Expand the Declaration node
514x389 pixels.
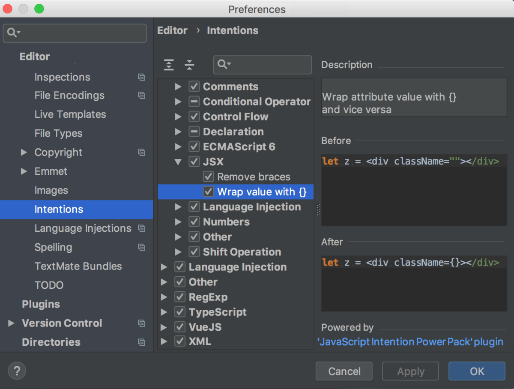(x=178, y=132)
